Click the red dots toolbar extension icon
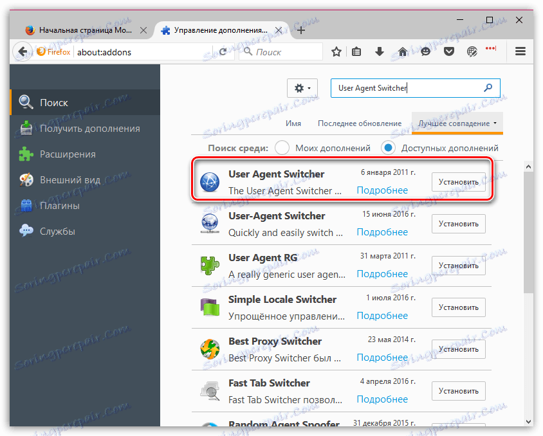 click(x=491, y=48)
